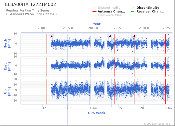Click the East [mm] axis label

pyautogui.click(x=7, y=66)
